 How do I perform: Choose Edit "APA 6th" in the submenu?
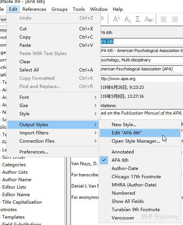click(x=140, y=133)
